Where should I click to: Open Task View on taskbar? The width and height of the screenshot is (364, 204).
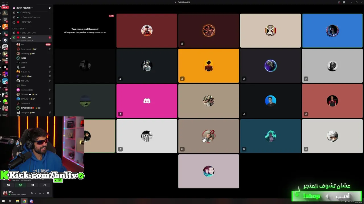pos(10,201)
